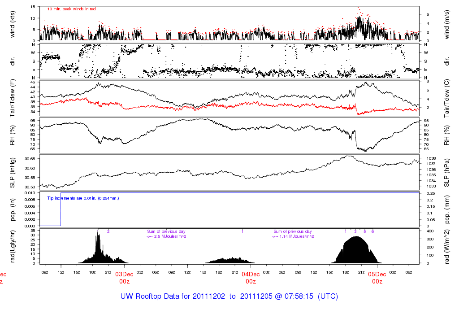The image size is (459, 314).
Task: Click the "pcp. (in)" axis label
Action: click(x=12, y=210)
